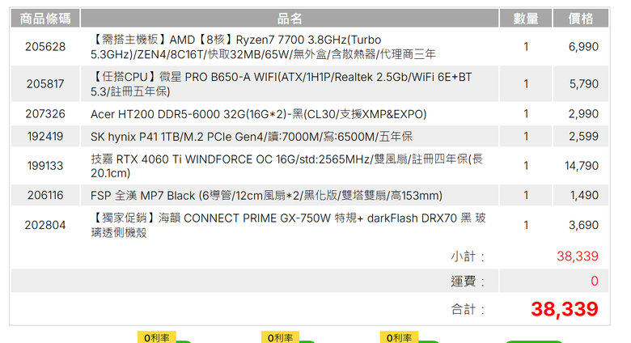The image size is (631, 343).
Task: Click the FSP 全漢 MP7 Black cooler item
Action: click(x=266, y=195)
